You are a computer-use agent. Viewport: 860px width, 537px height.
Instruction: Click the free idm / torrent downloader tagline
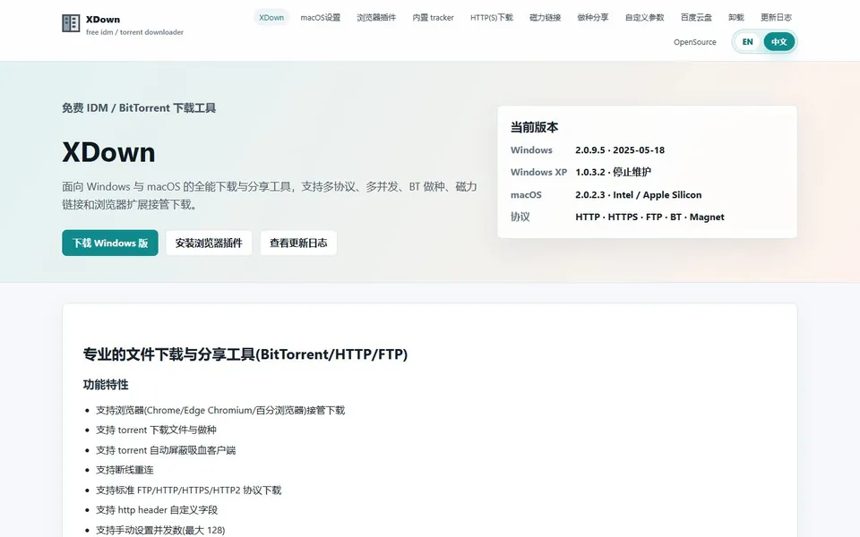[x=134, y=32]
